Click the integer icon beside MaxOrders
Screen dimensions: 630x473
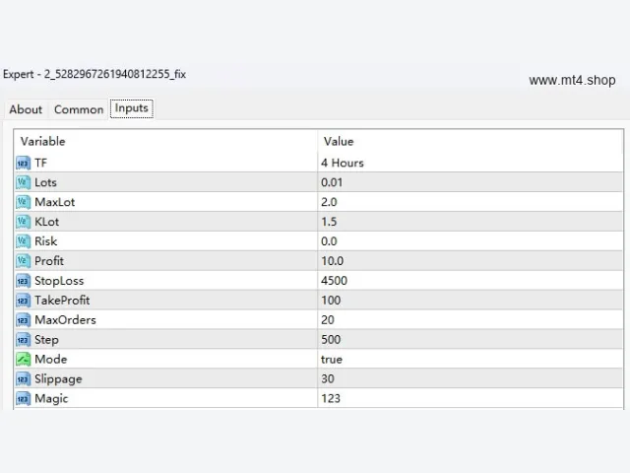[x=23, y=320]
